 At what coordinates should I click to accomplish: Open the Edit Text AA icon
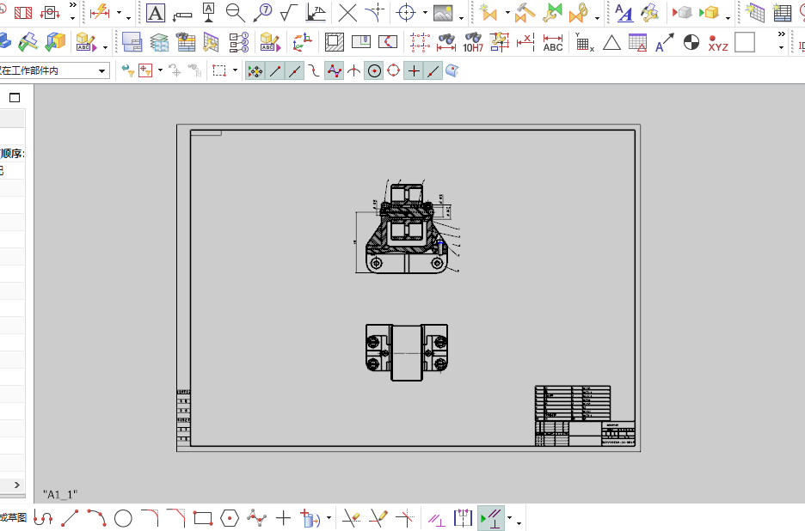click(624, 13)
